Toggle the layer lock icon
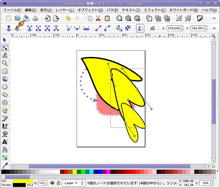This screenshot has height=188, width=220. pos(58,183)
